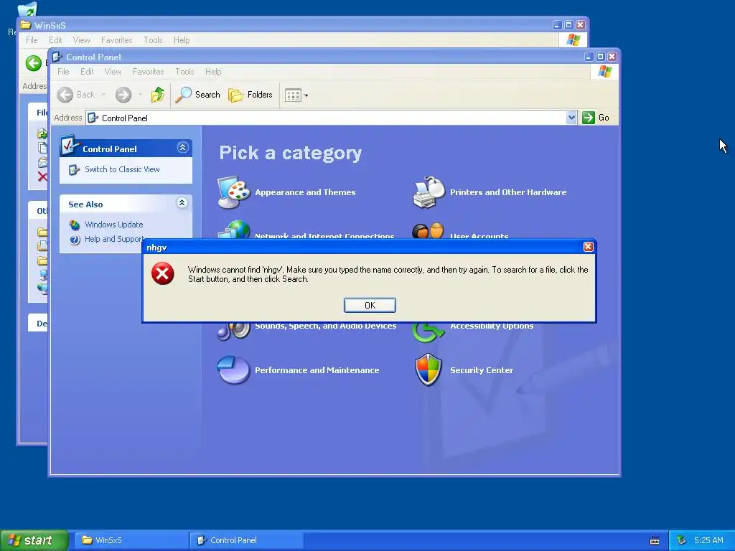Screen dimensions: 735x551
Task: Click the Go button beside address bar
Action: [596, 118]
